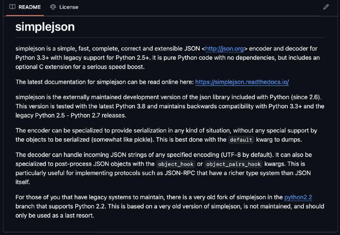Click the paragraph starting "The encoder can be"
This screenshot has height=235, width=340.
pyautogui.click(x=166, y=135)
